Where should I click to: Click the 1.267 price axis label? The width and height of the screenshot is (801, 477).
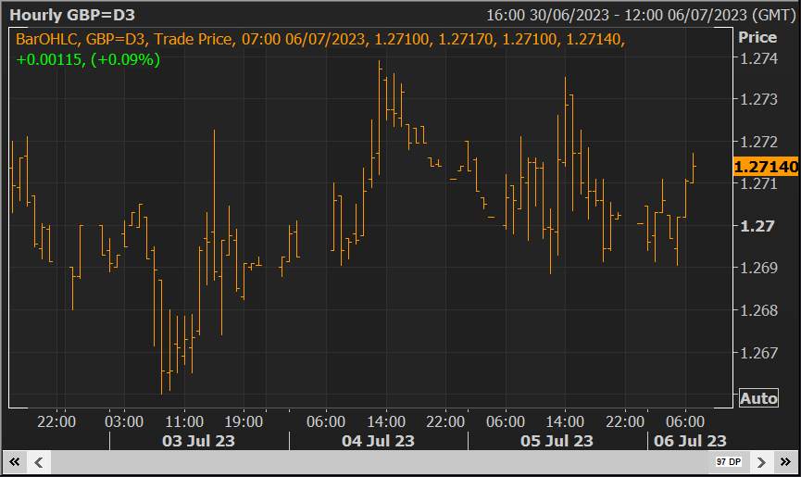[758, 352]
